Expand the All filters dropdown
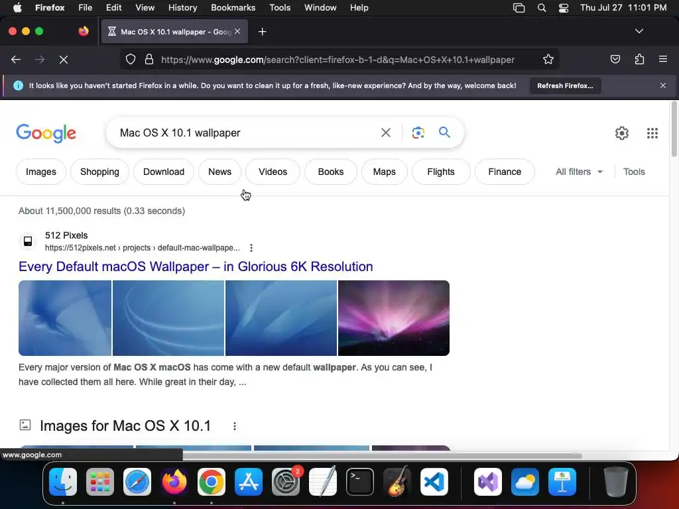 579,172
